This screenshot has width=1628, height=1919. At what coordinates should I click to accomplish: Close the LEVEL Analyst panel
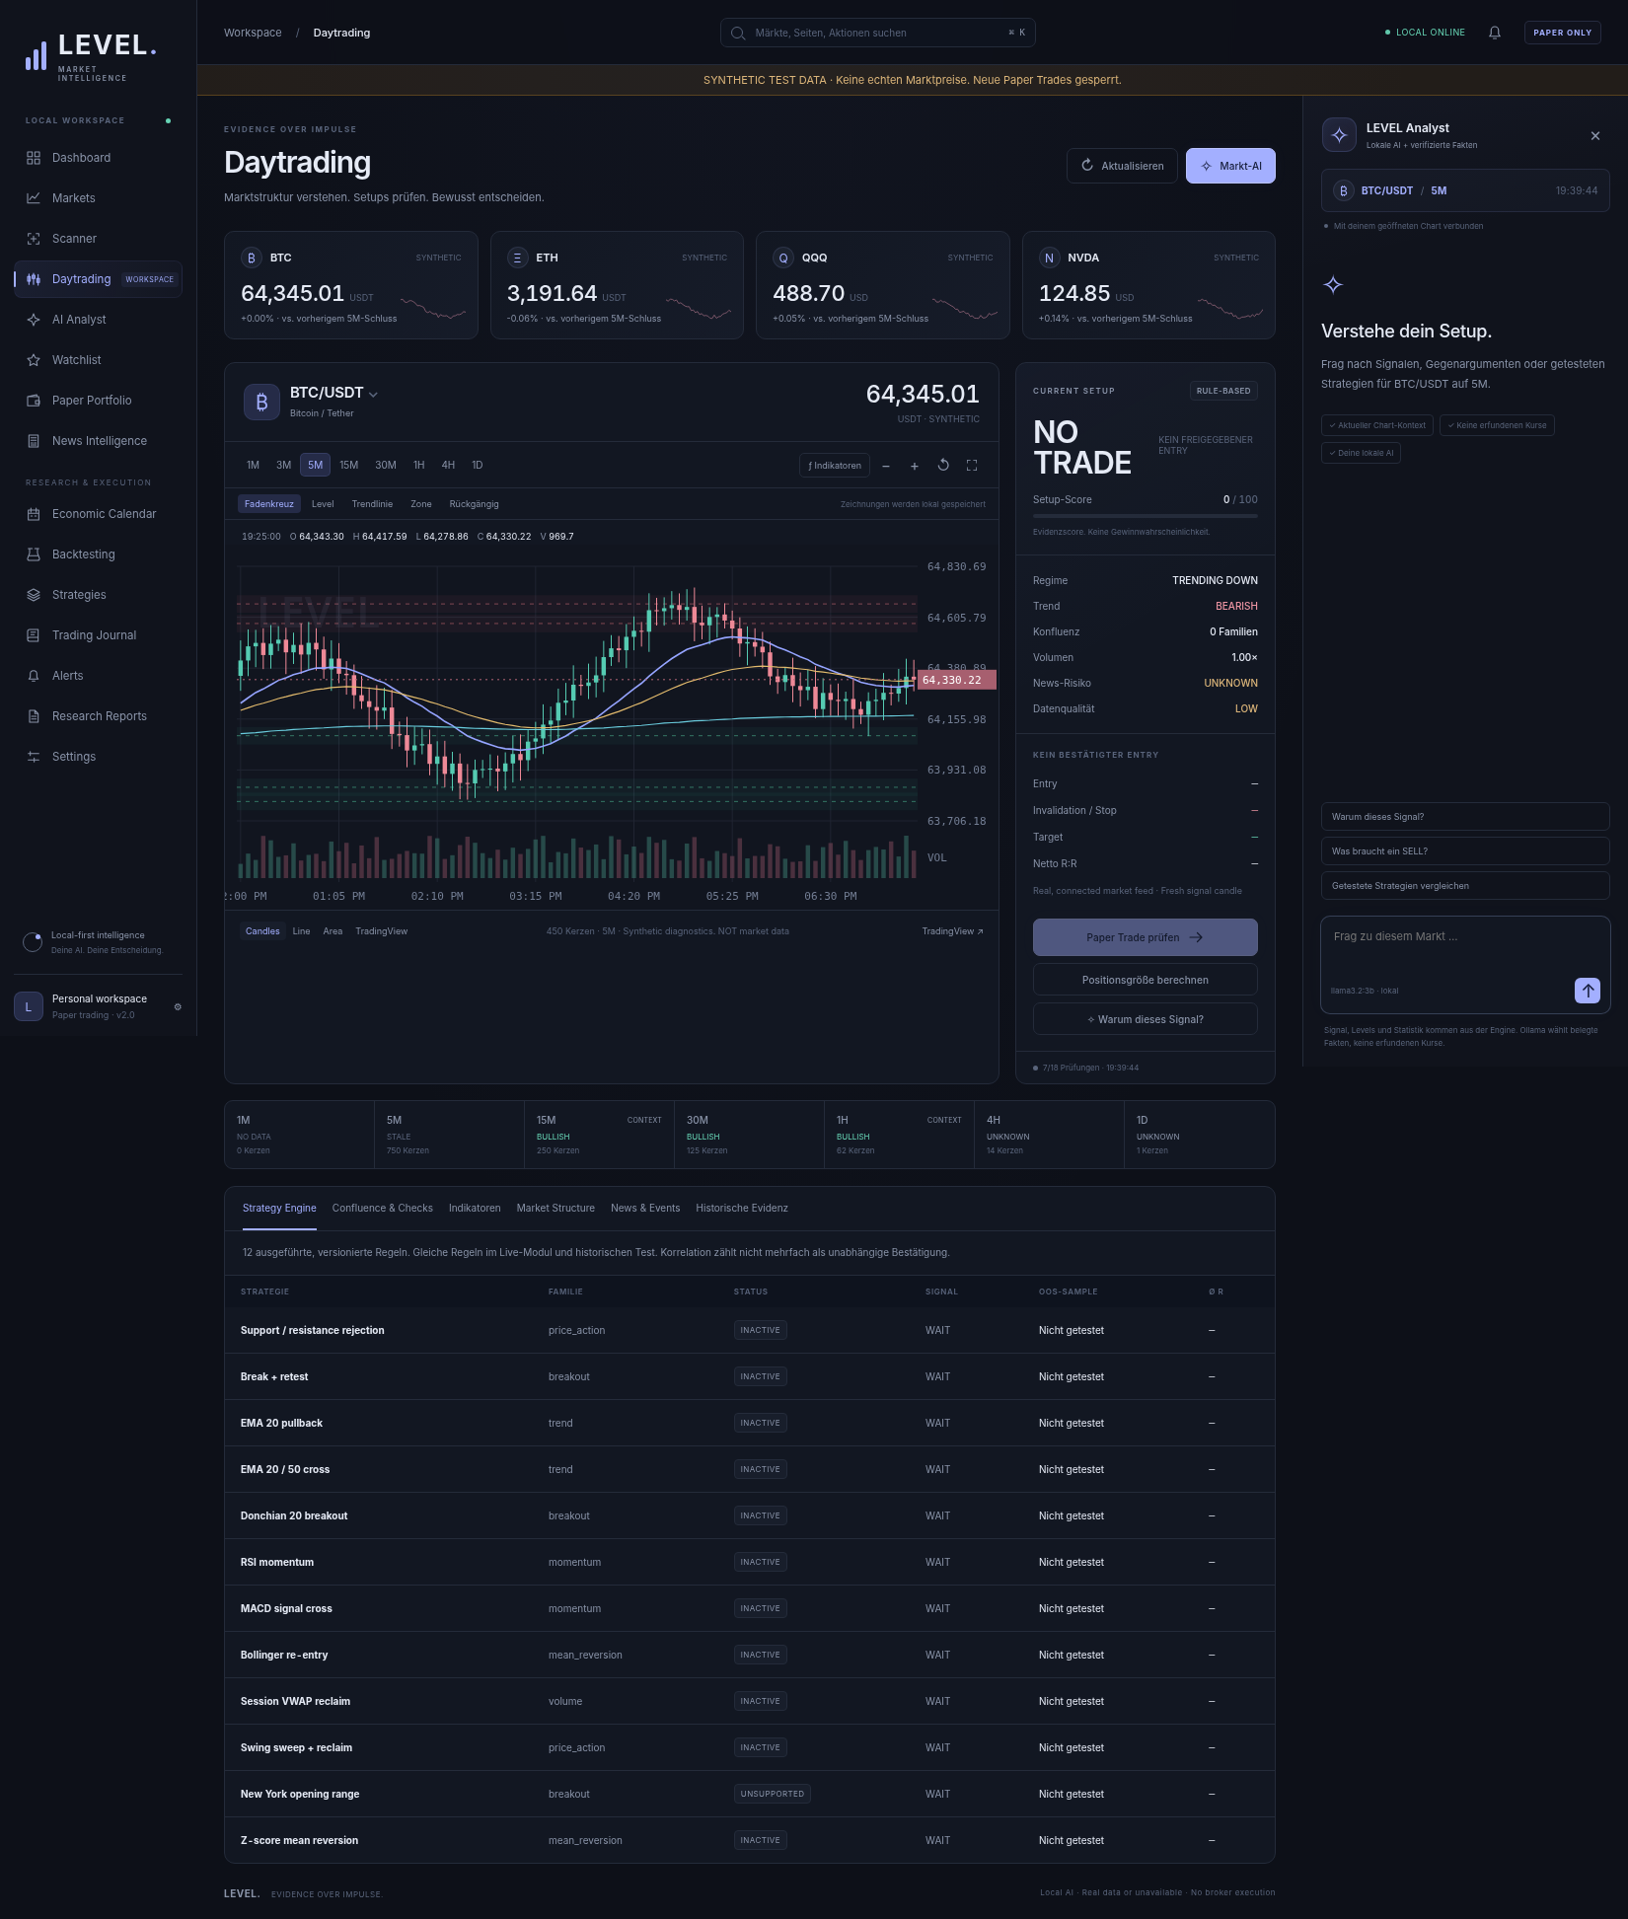pyautogui.click(x=1595, y=136)
